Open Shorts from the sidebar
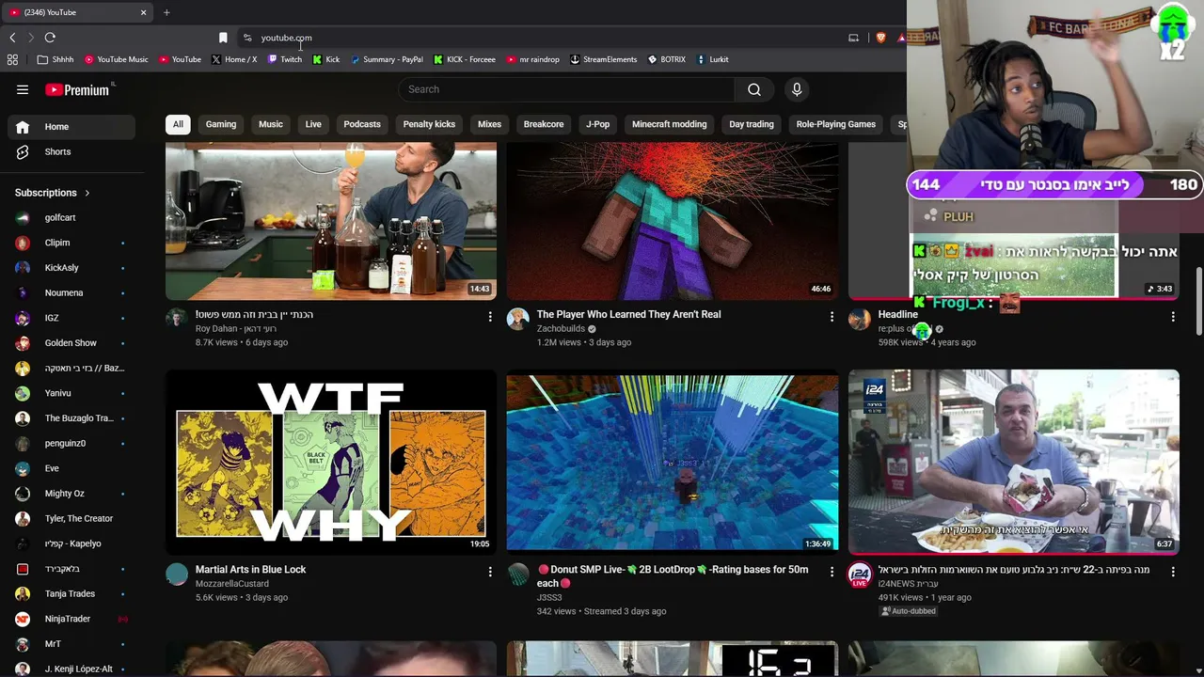Image resolution: width=1204 pixels, height=677 pixels. 71,151
